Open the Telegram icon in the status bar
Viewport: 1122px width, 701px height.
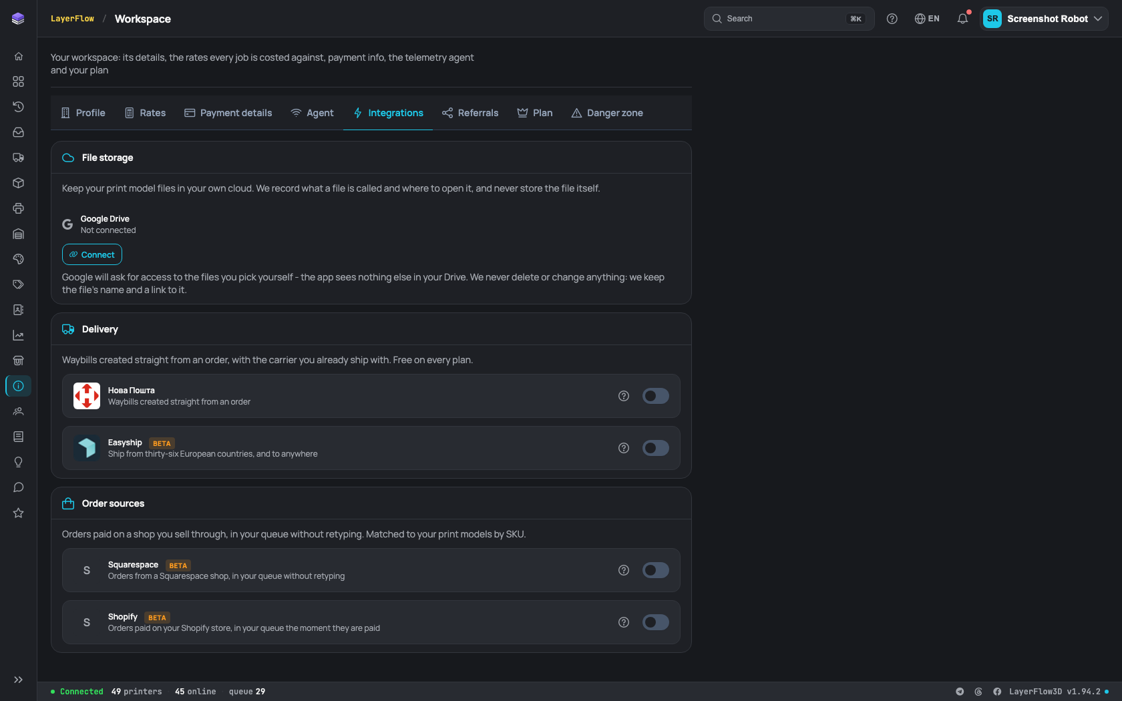[960, 692]
